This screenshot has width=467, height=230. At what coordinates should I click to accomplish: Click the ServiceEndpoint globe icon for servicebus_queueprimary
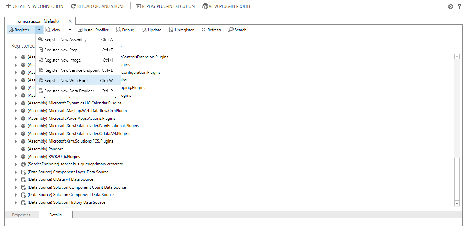(23, 164)
